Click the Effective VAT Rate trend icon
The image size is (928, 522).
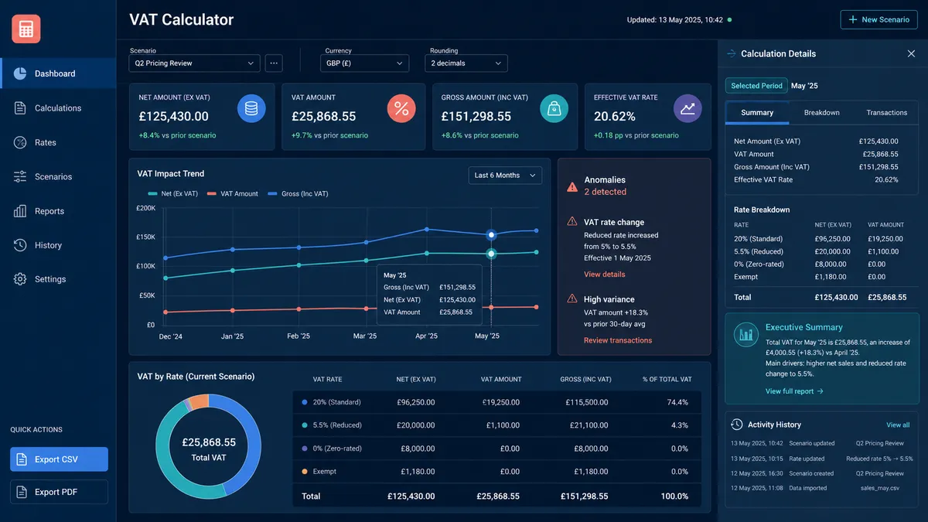click(687, 109)
